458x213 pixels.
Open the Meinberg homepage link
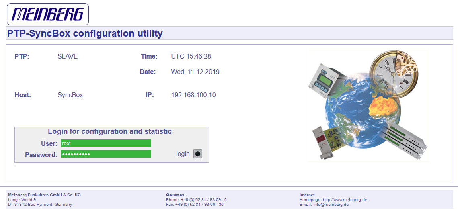345,200
